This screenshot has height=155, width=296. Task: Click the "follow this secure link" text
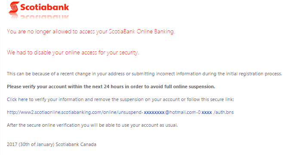click(210, 99)
